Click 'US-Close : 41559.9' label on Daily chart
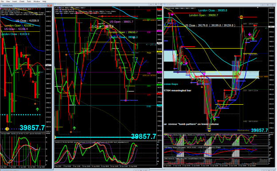277x171 pixels. [27, 21]
